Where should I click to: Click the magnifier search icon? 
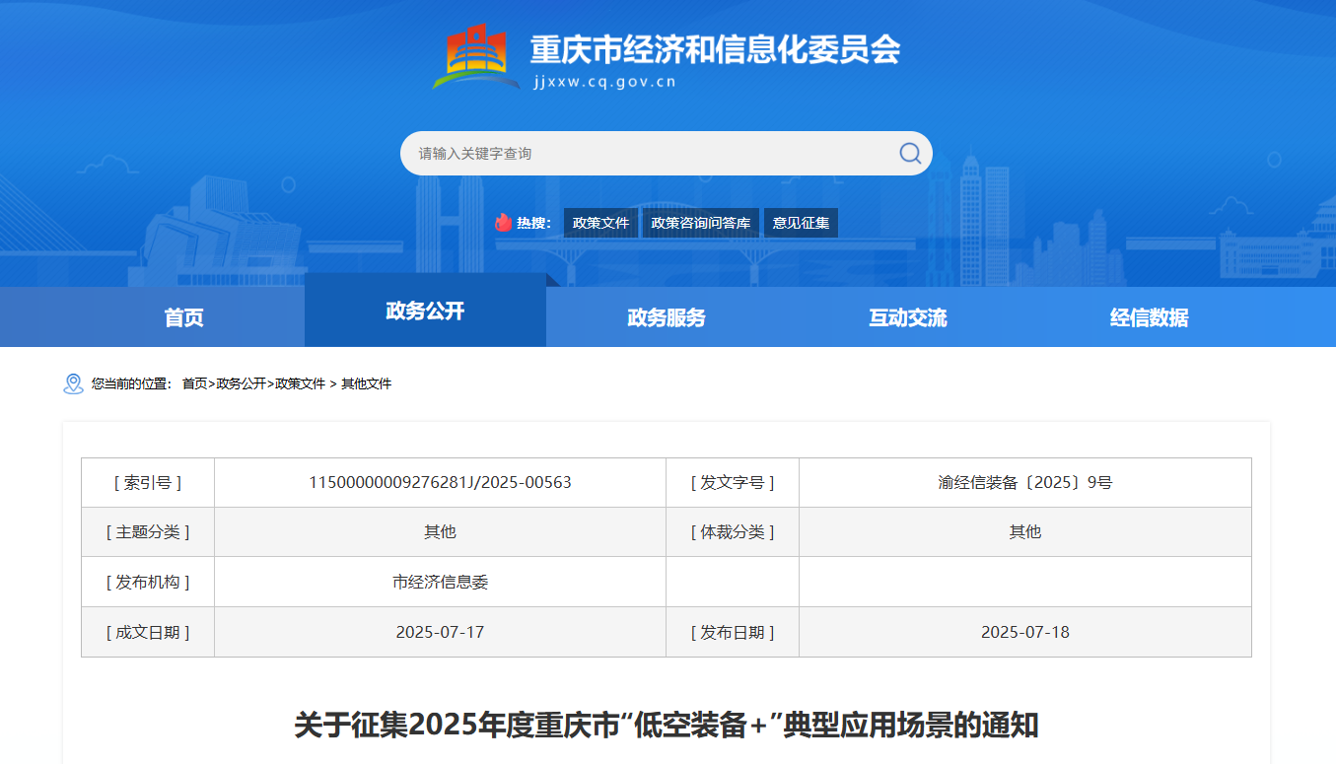(x=909, y=153)
